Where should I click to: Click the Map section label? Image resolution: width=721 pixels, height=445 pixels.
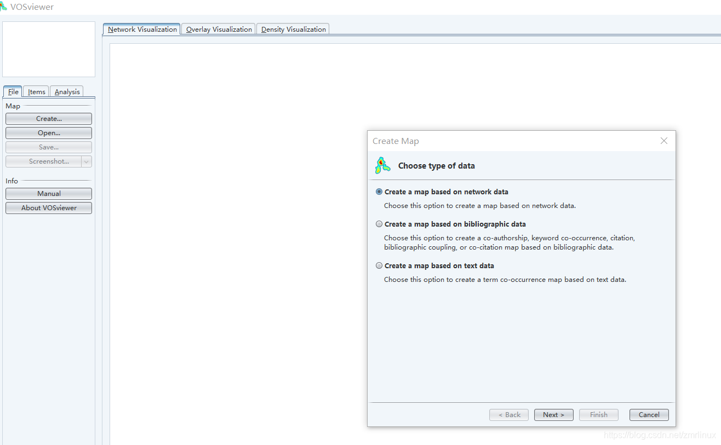(x=13, y=106)
